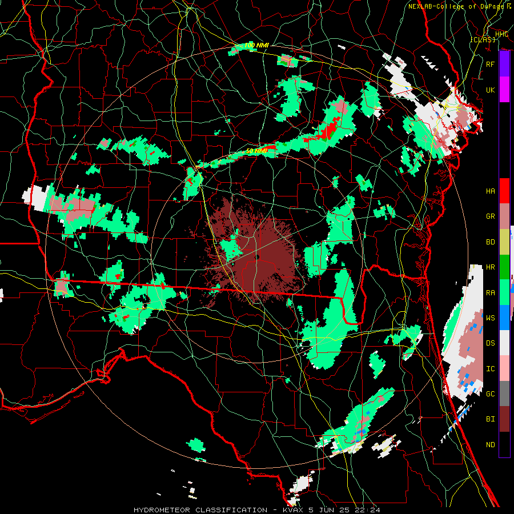Click the UK magenta legend swatch
This screenshot has height=514, width=514.
(504, 90)
